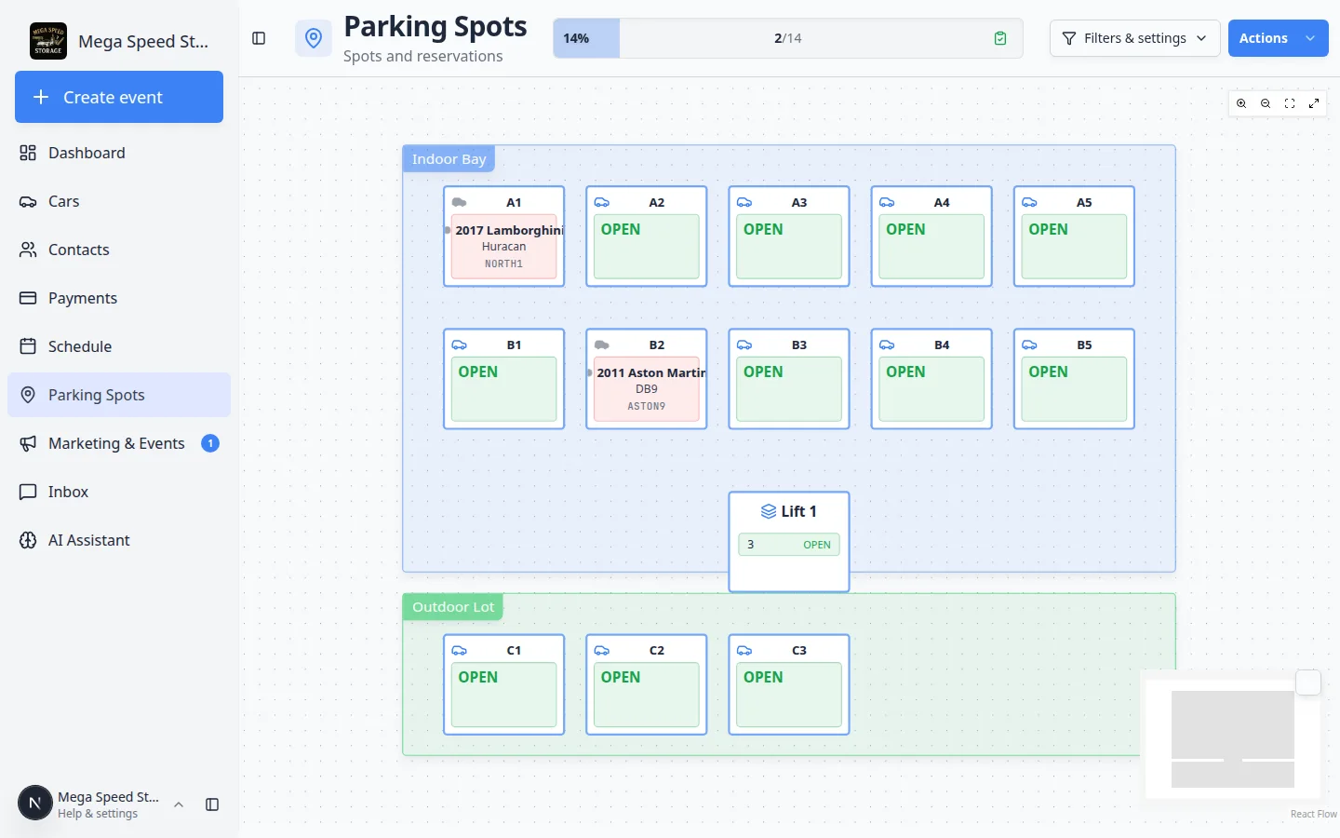1340x838 pixels.
Task: Toggle the sidebar panel icon near the title
Action: point(259,38)
